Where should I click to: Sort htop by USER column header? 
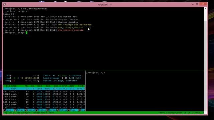(x=14, y=86)
